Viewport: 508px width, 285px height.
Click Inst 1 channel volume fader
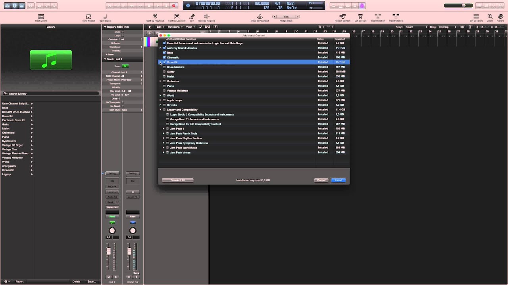pos(109,251)
